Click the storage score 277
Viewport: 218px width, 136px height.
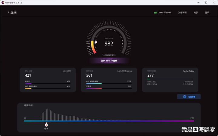coord(150,75)
